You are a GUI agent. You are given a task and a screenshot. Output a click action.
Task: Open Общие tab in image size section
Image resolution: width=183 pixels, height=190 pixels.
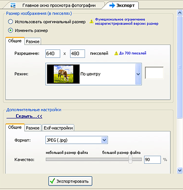click(x=15, y=41)
